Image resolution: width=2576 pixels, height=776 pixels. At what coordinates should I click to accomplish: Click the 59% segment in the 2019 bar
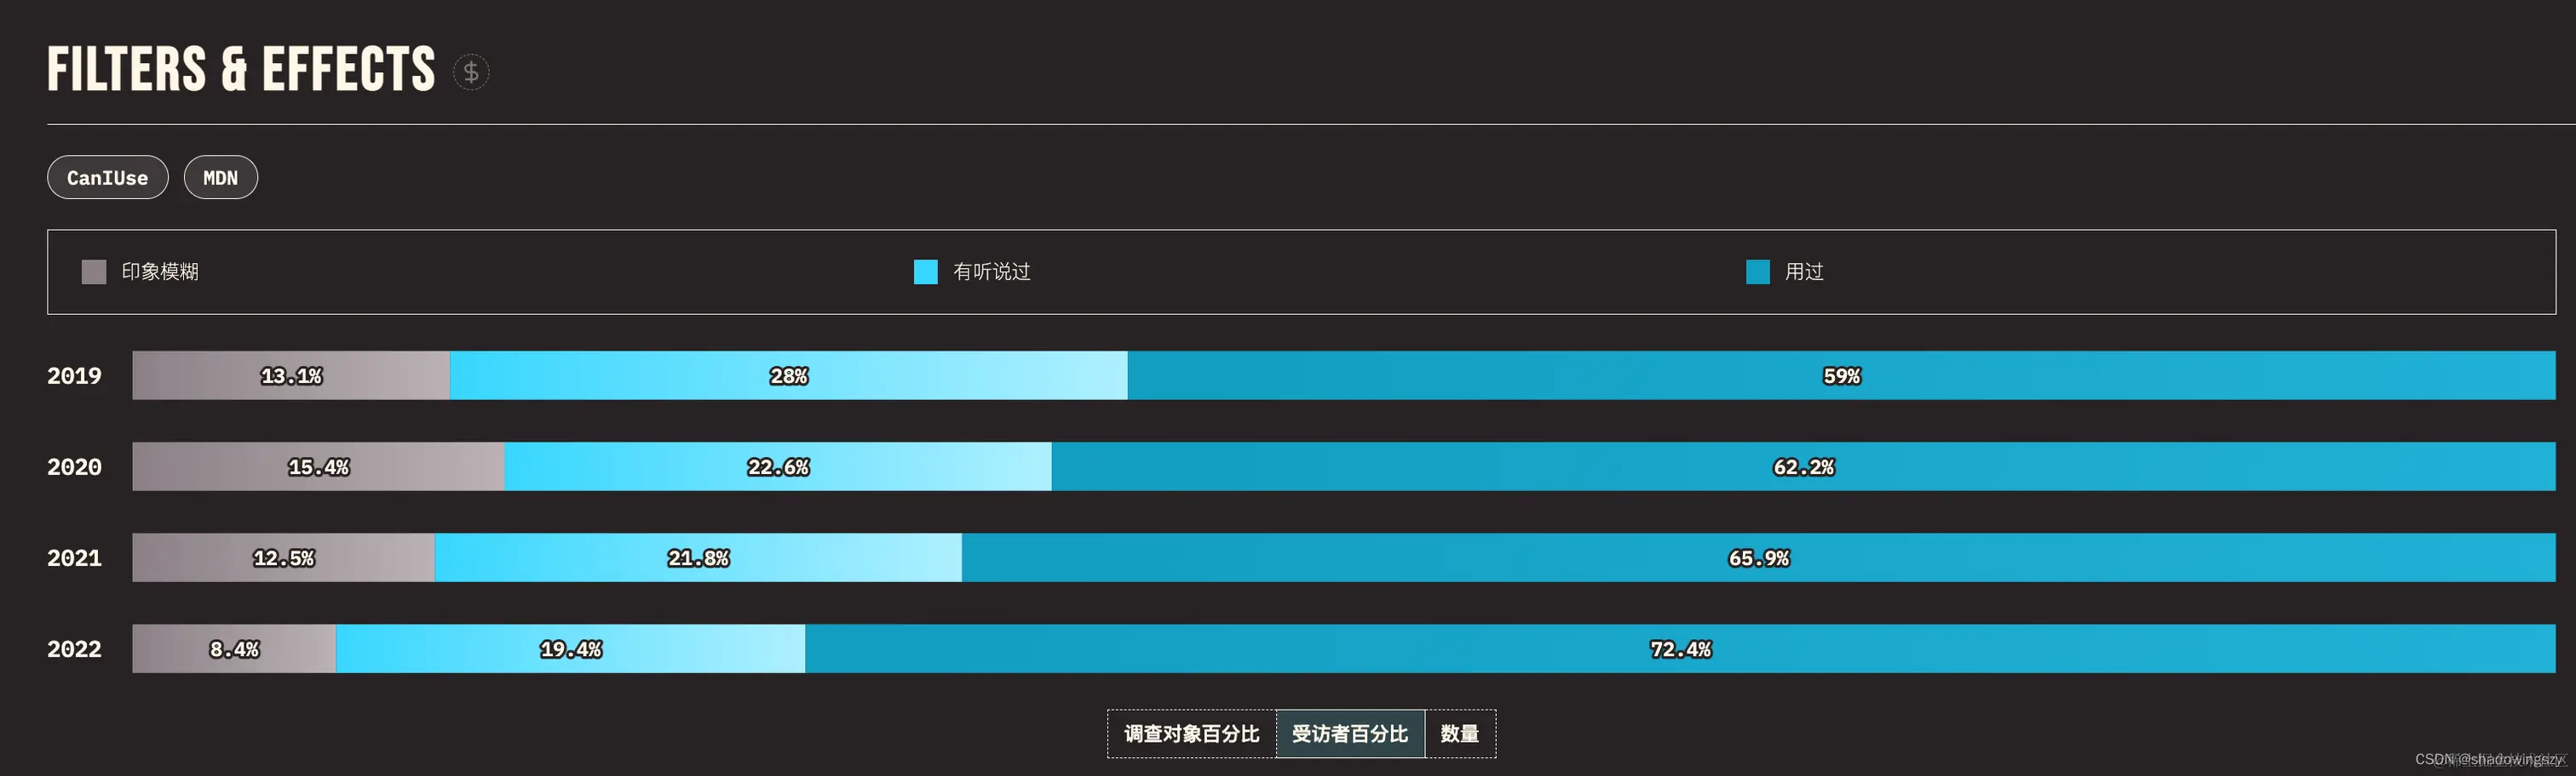[1842, 375]
